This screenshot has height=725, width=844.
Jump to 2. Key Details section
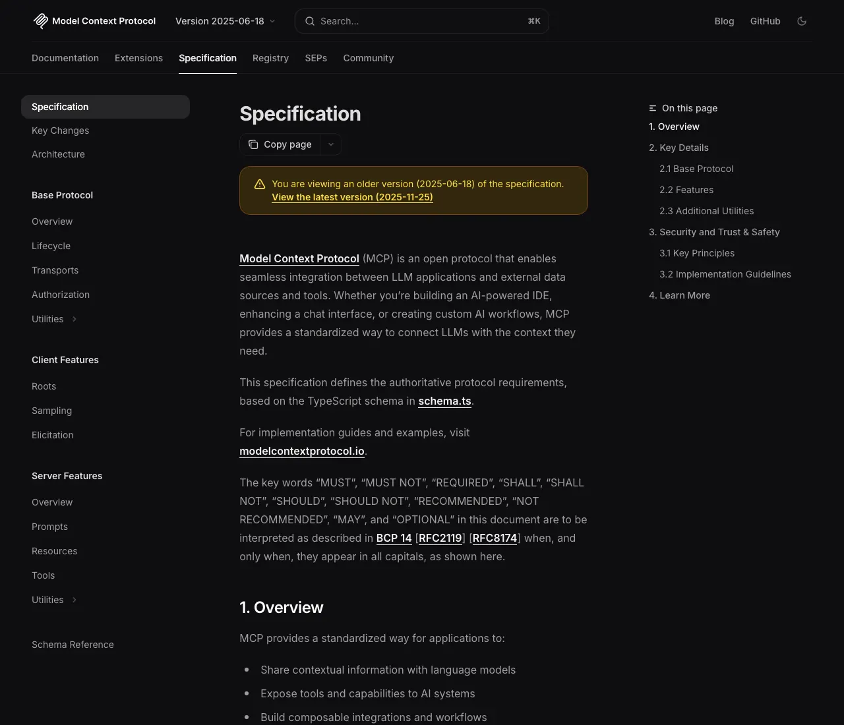click(678, 148)
